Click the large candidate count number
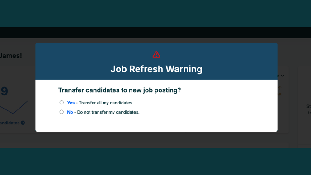This screenshot has width=311, height=175. (4, 91)
